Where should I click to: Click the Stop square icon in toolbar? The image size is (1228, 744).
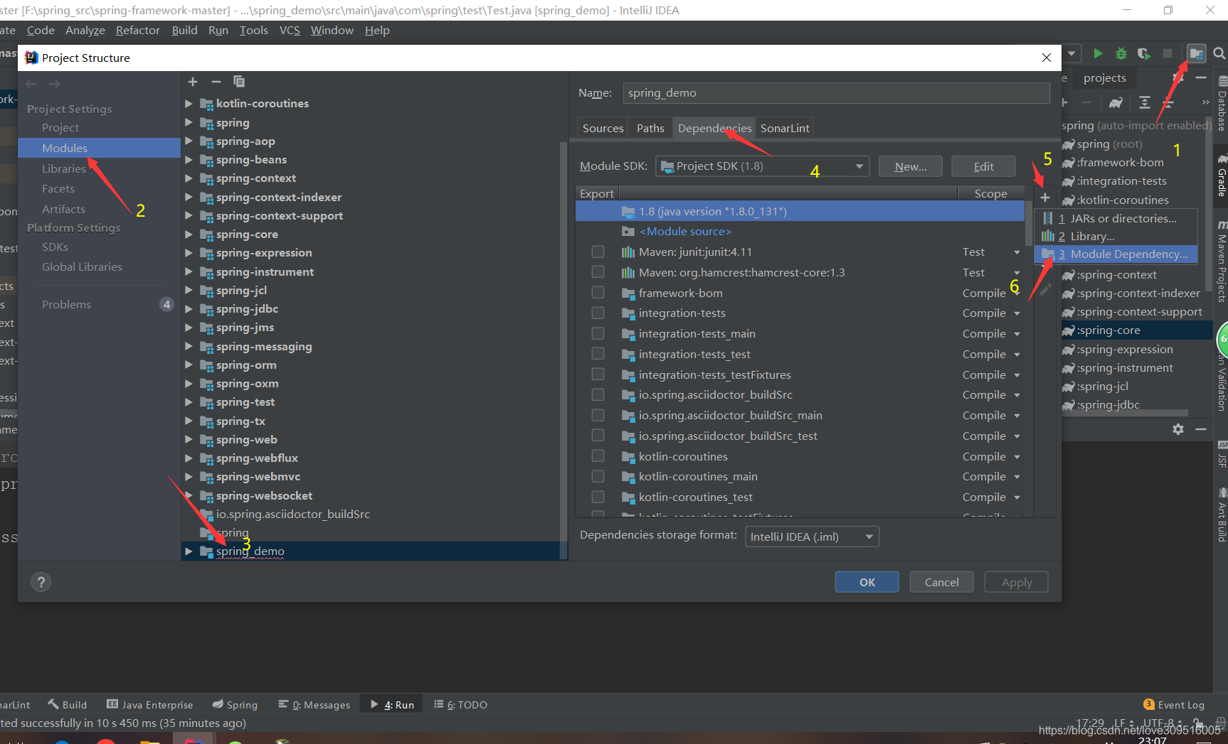point(1168,53)
